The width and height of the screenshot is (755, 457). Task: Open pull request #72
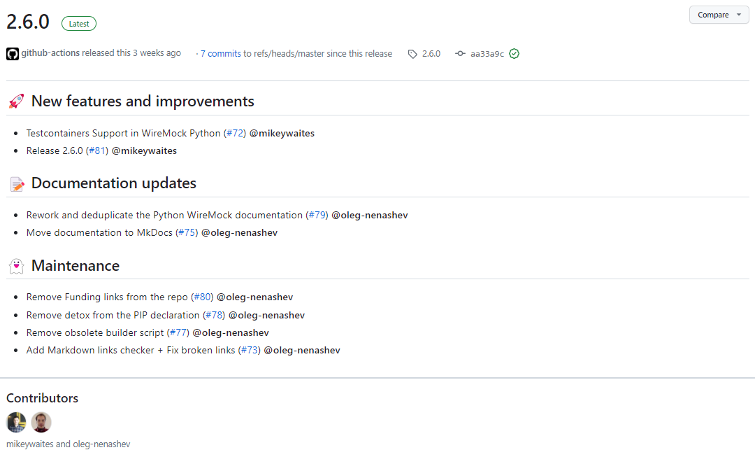coord(235,133)
